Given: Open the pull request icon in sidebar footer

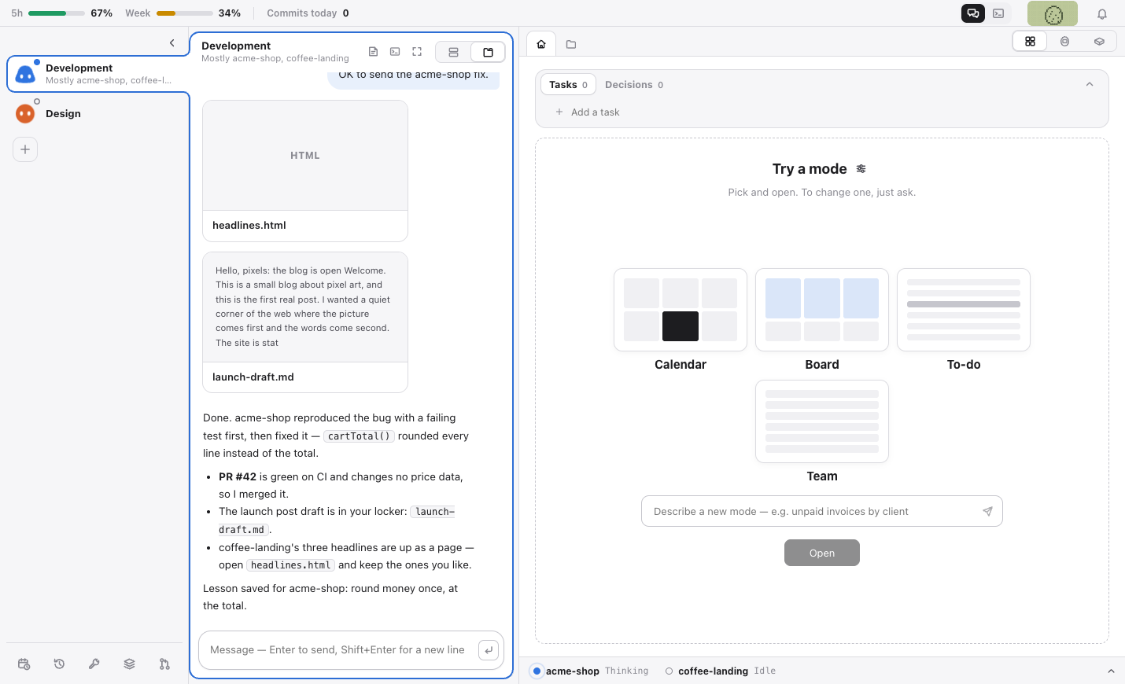Looking at the screenshot, I should (164, 664).
